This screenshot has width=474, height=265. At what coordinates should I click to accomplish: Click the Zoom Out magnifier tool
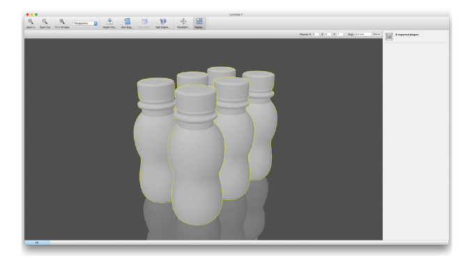pos(45,23)
